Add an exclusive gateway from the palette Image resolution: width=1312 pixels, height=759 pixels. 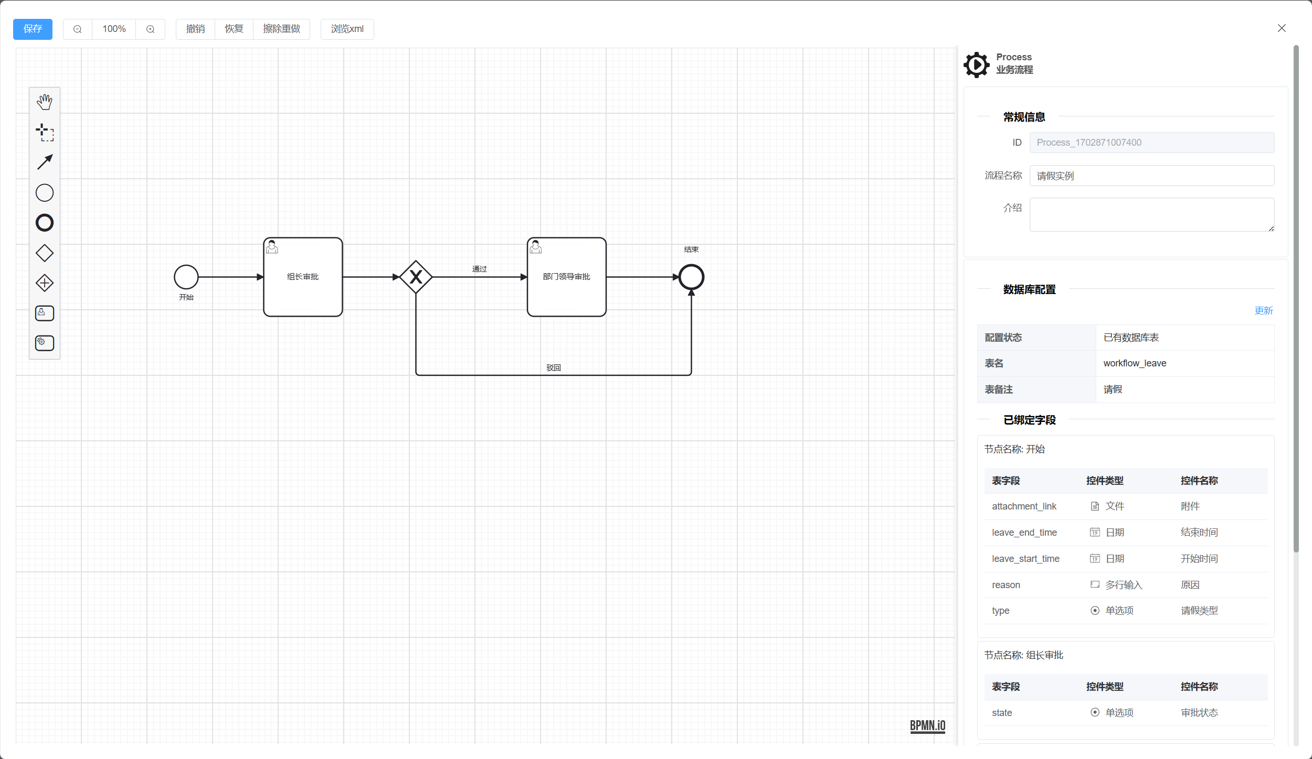tap(45, 253)
